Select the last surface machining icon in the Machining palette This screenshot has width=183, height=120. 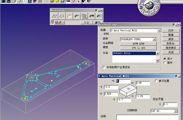tap(99, 16)
